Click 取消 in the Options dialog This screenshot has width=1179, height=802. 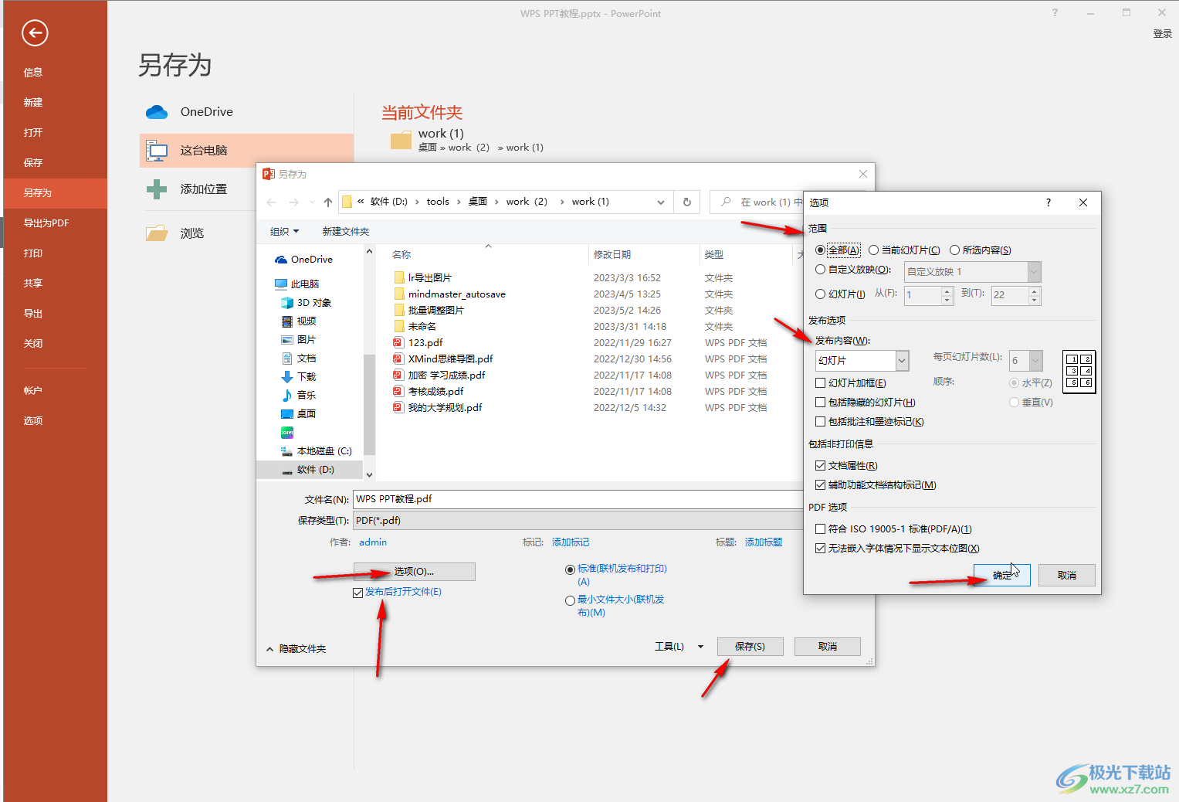[x=1066, y=576]
